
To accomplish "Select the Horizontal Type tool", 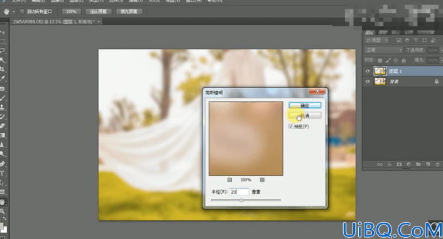I will coord(3,173).
